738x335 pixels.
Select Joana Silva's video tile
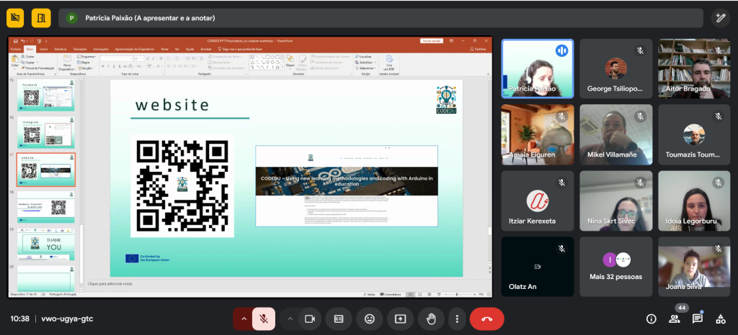(694, 267)
